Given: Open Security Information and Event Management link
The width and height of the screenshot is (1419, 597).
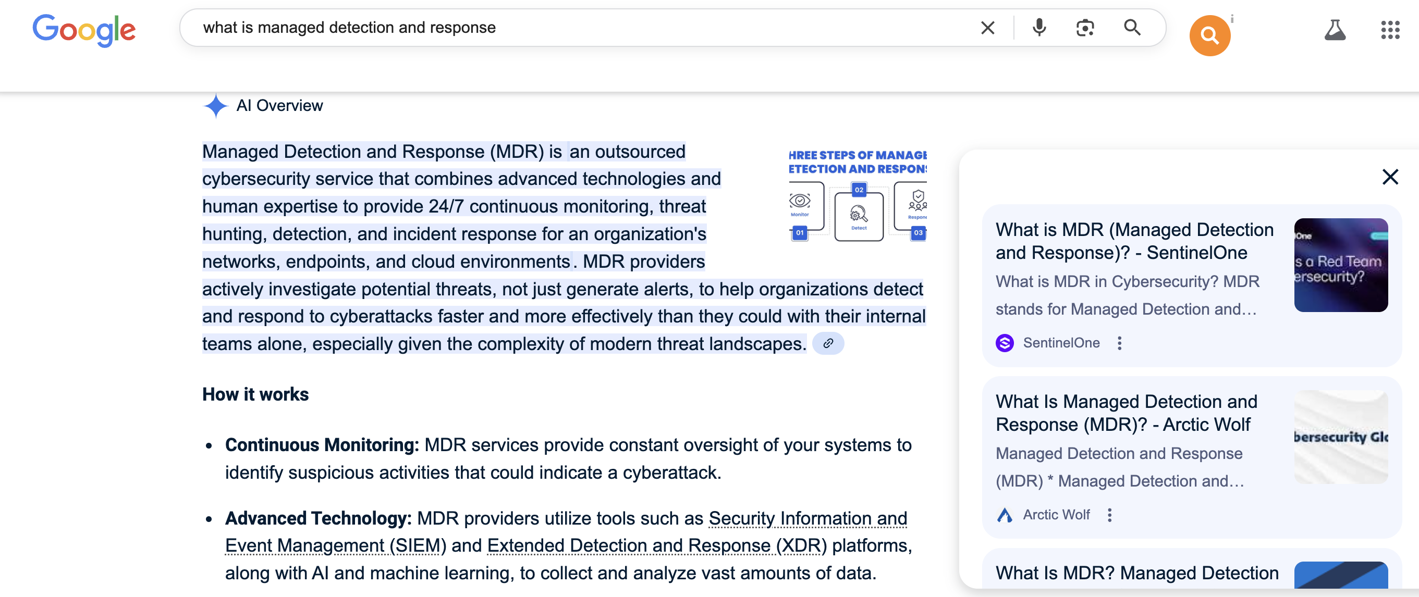Looking at the screenshot, I should click(807, 518).
